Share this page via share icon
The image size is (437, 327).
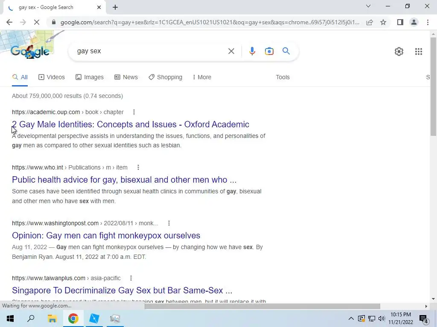click(370, 22)
